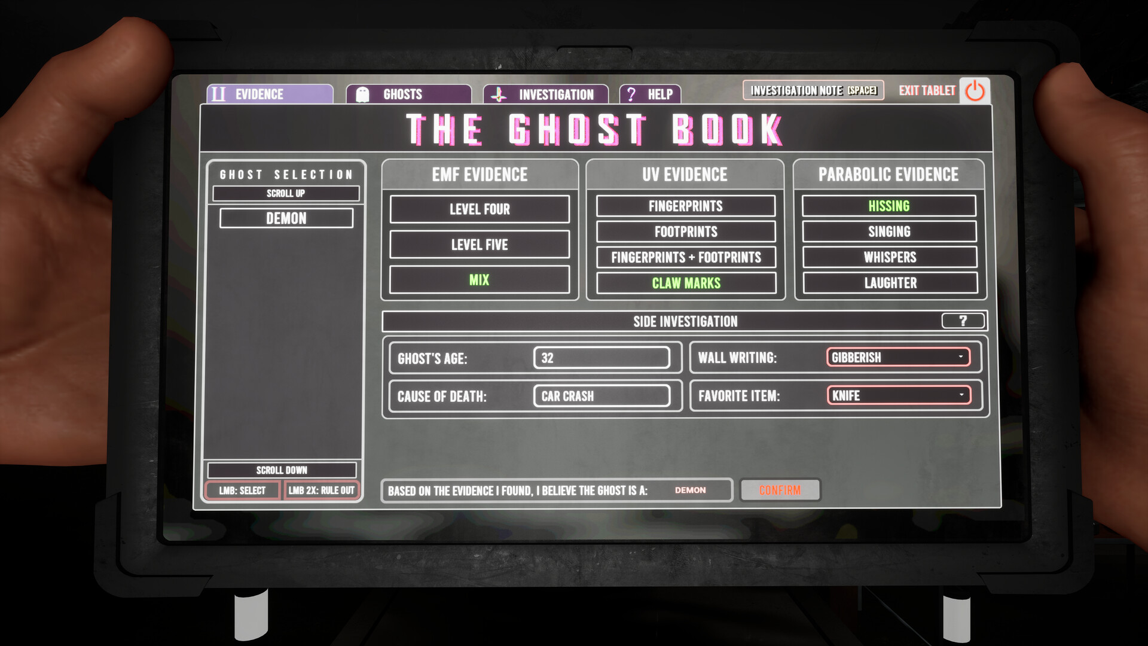Click the drone icon on the Investigation tab
The width and height of the screenshot is (1148, 646).
point(498,93)
